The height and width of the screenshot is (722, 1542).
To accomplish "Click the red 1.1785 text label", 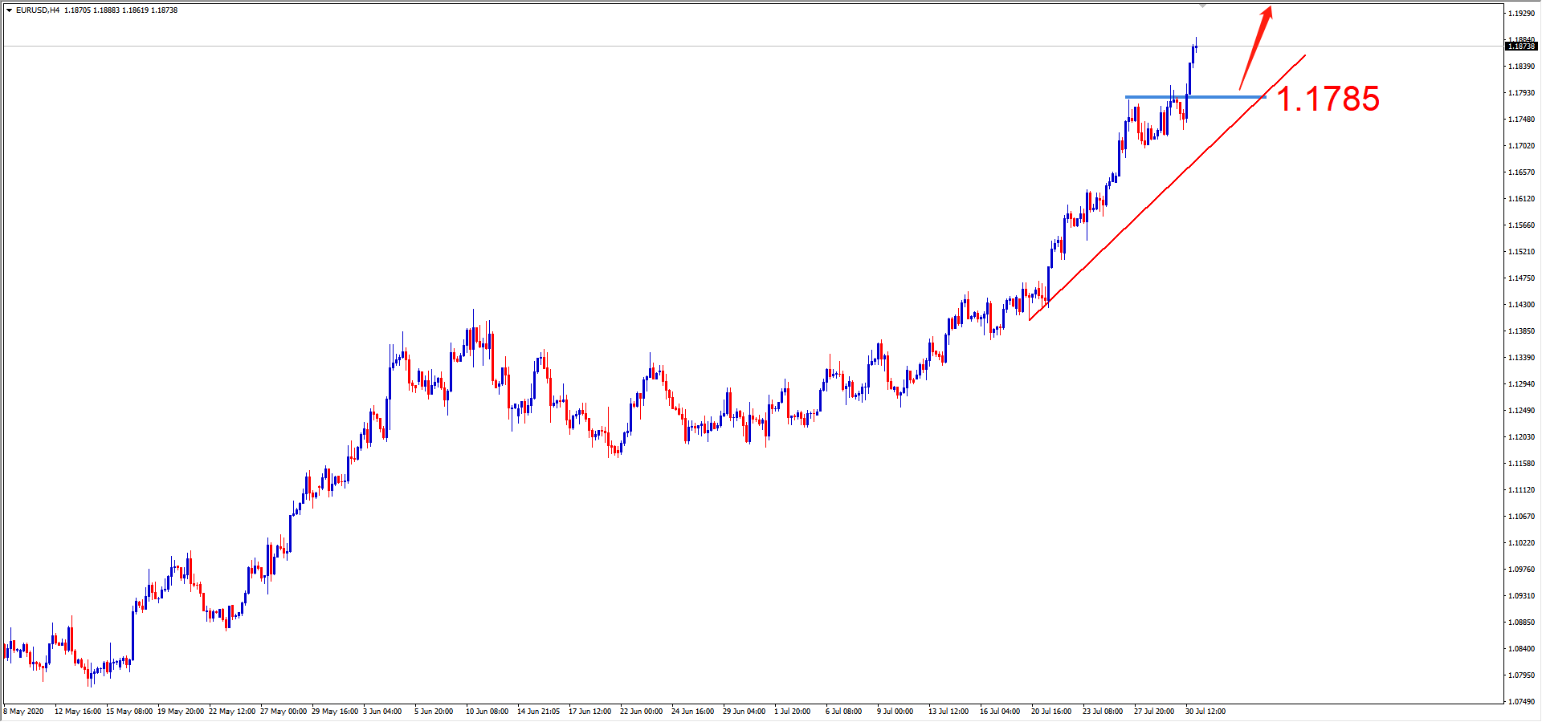I will [1328, 99].
